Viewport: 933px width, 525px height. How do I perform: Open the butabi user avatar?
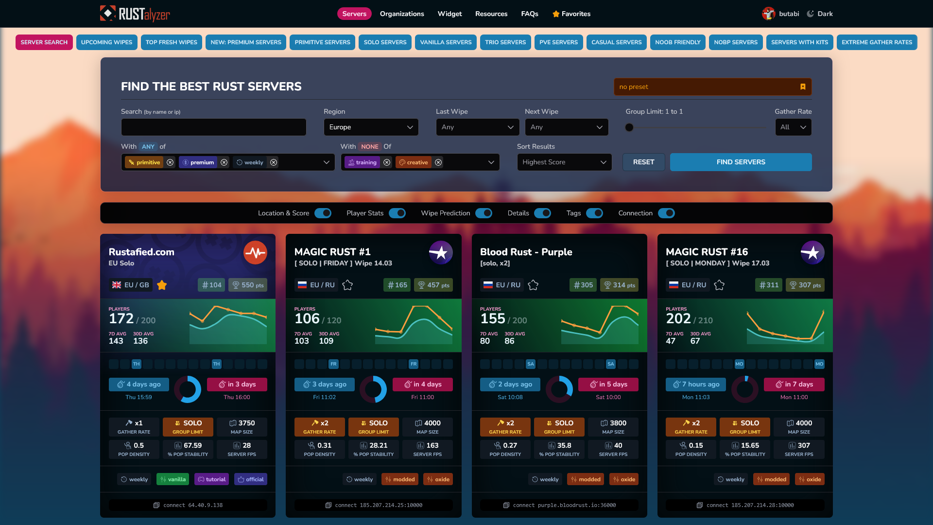768,14
